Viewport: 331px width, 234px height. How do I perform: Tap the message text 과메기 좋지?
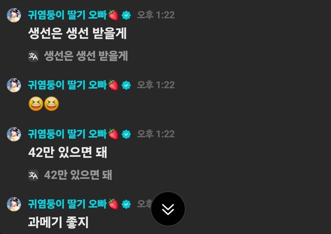pos(58,223)
